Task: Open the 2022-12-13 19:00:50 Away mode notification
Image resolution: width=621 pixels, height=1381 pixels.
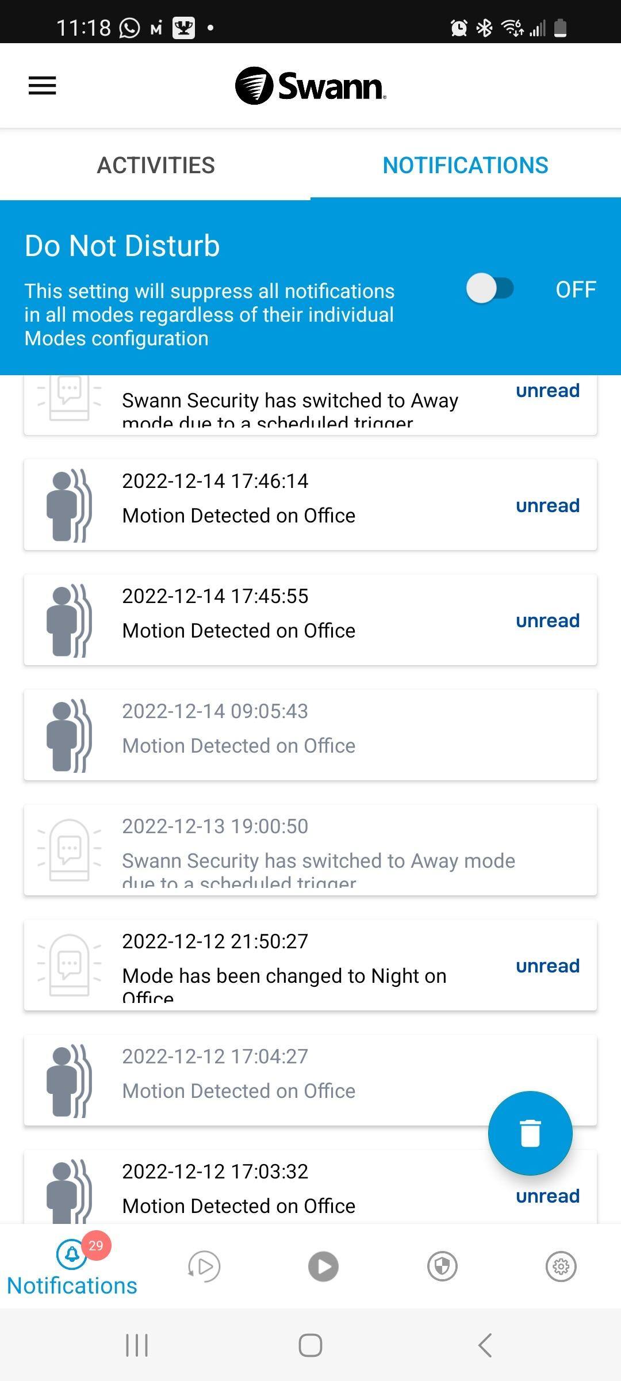Action: point(310,849)
